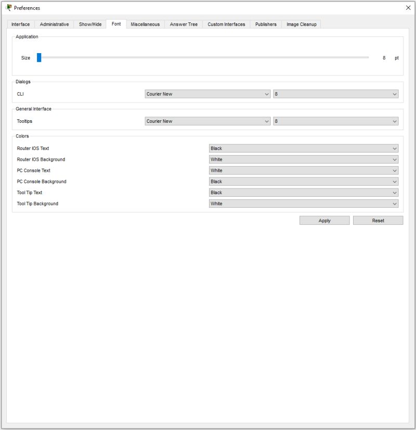Switch to the Interface tab
The width and height of the screenshot is (416, 430).
(x=20, y=24)
